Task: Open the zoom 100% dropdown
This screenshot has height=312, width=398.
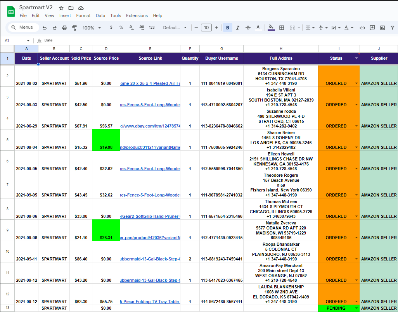Action: tap(92, 28)
